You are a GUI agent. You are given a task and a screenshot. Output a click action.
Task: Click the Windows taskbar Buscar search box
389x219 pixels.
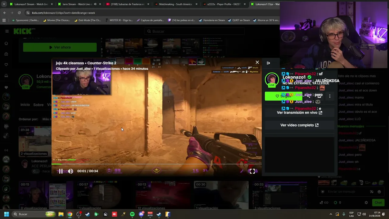[34, 214]
